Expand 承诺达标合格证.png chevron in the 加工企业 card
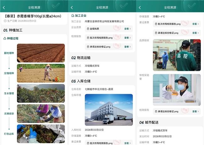The width and height of the screenshot is (204, 145). tap(130, 47)
